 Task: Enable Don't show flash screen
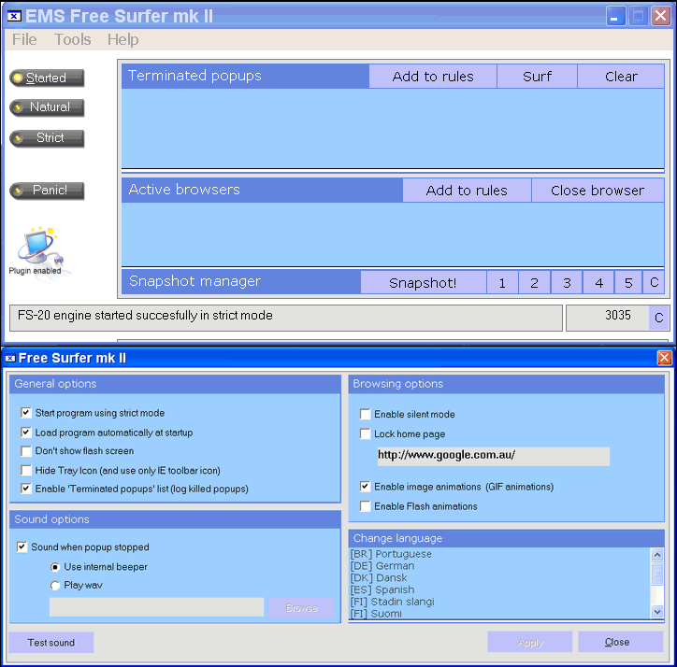[26, 451]
